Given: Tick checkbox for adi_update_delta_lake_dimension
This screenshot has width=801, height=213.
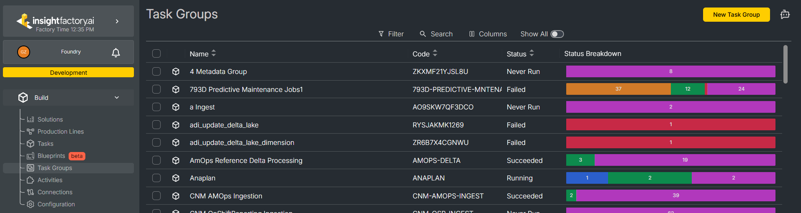Looking at the screenshot, I should click(x=157, y=142).
